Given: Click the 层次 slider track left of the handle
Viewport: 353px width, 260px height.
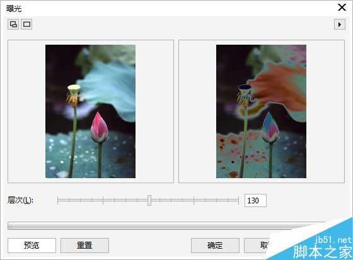Looking at the screenshot, I should pos(102,200).
